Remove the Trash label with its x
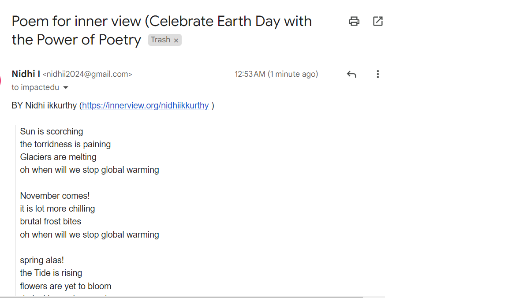Viewport: 508px width, 298px height. click(176, 40)
